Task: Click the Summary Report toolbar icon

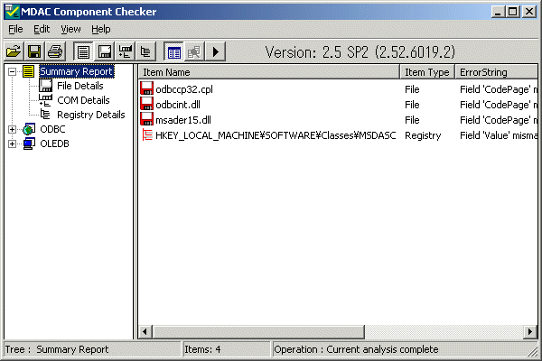Action: point(83,52)
